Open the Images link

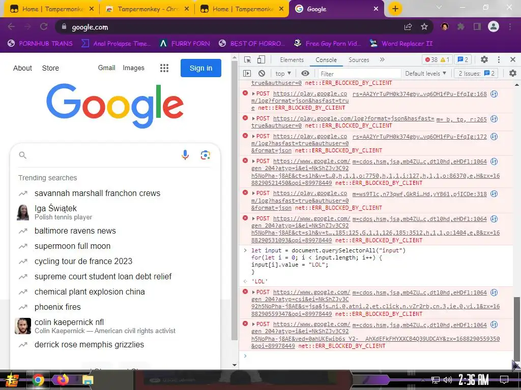tap(134, 68)
